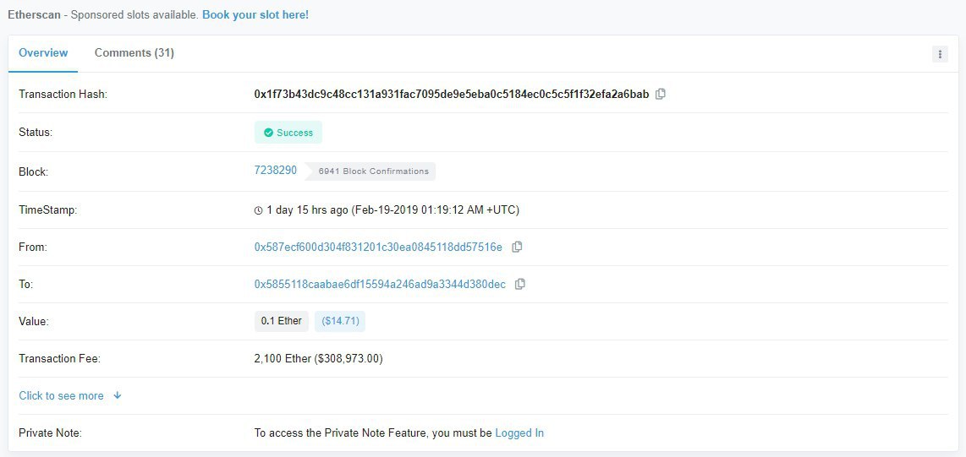Switch to the Comments (31) tab
This screenshot has height=457, width=966.
pyautogui.click(x=134, y=52)
